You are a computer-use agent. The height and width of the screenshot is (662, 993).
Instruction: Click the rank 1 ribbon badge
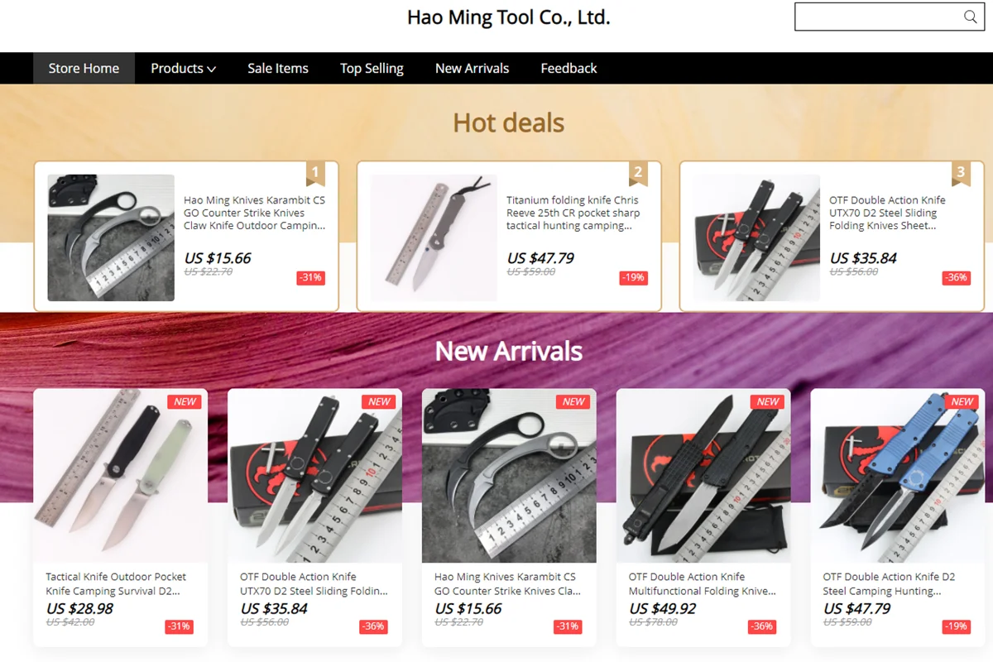point(314,174)
